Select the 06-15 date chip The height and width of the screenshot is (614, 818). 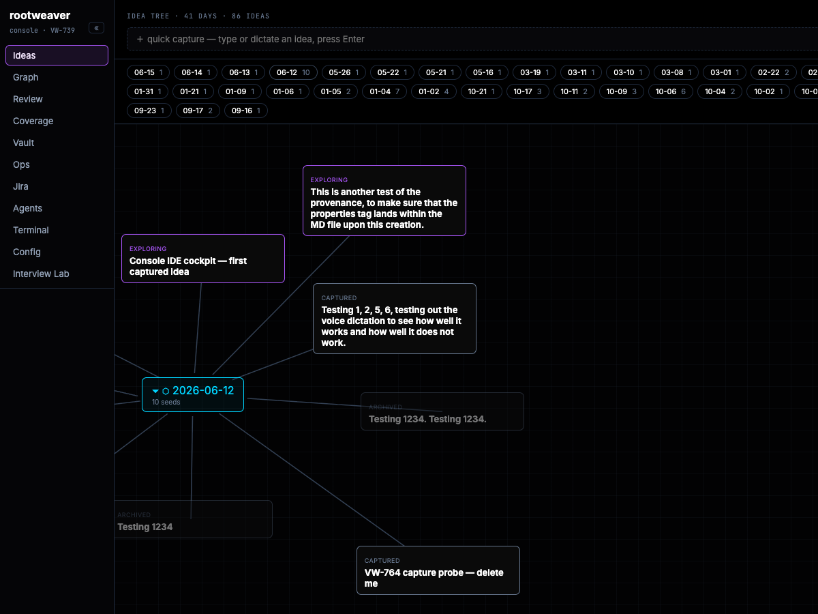[x=149, y=72]
